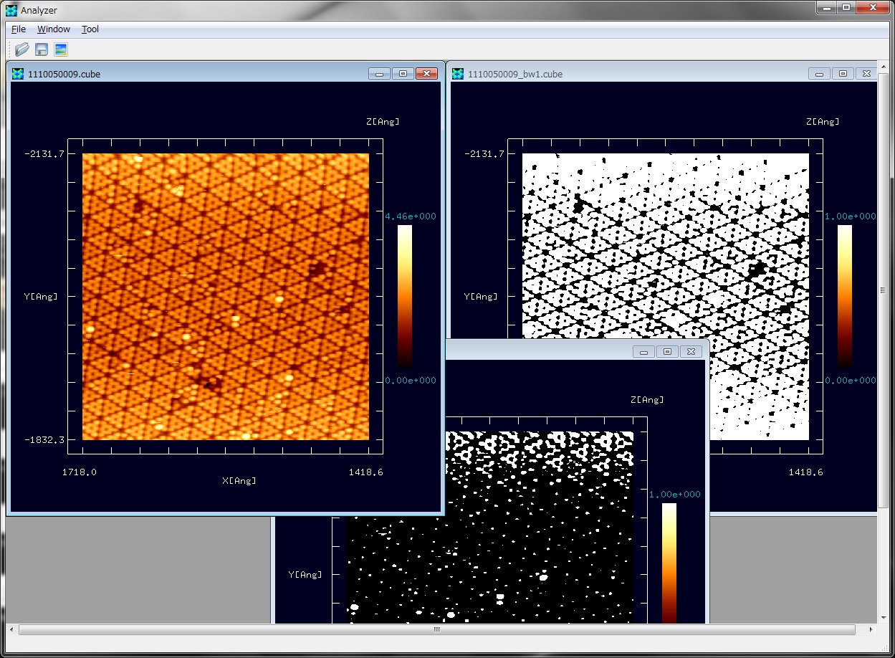
Task: Open the Window menu
Action: click(54, 29)
